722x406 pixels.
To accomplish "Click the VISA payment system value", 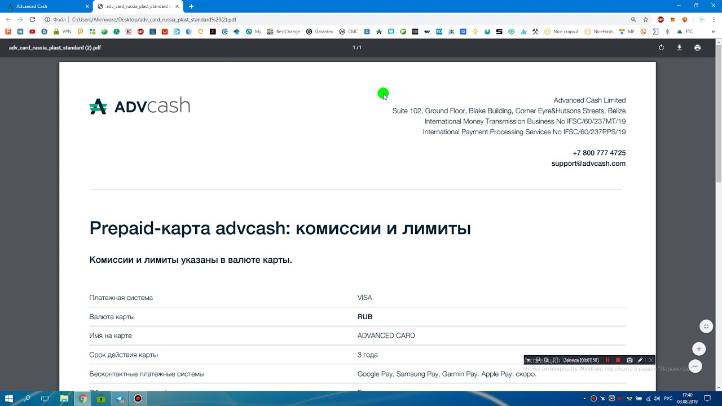I will [x=364, y=298].
